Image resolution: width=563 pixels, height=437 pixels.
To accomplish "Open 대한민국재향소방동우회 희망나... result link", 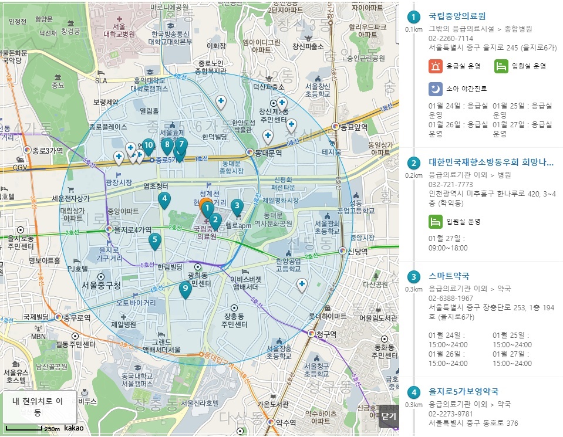I will [491, 162].
